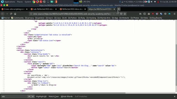Click the horizontal scrollbar of source view
This screenshot has width=177, height=99.
pos(63,93)
